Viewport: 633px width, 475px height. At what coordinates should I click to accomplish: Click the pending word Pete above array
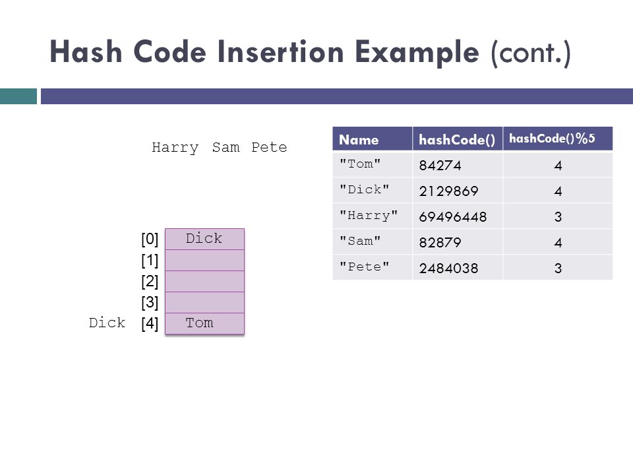(x=269, y=147)
